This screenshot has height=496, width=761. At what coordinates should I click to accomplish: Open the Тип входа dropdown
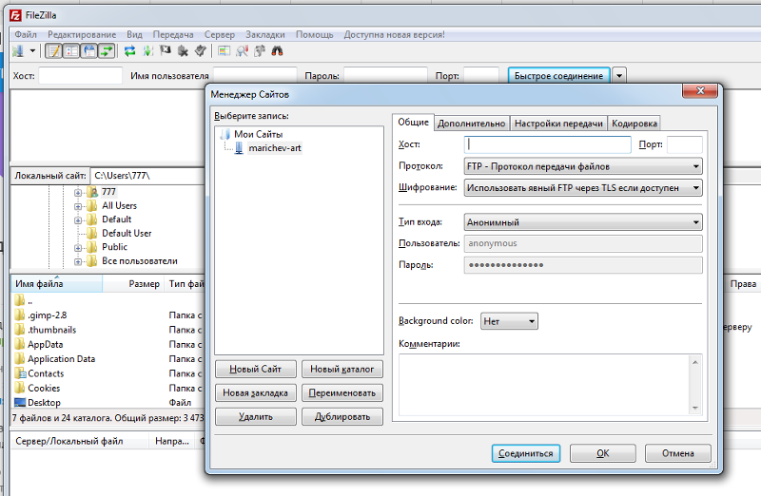point(583,222)
